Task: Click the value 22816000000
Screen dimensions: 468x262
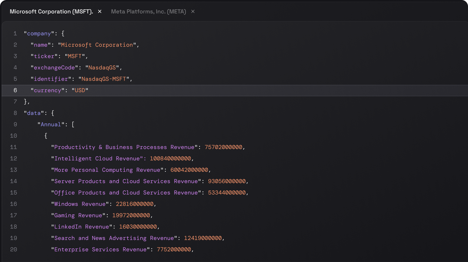Action: coord(135,204)
